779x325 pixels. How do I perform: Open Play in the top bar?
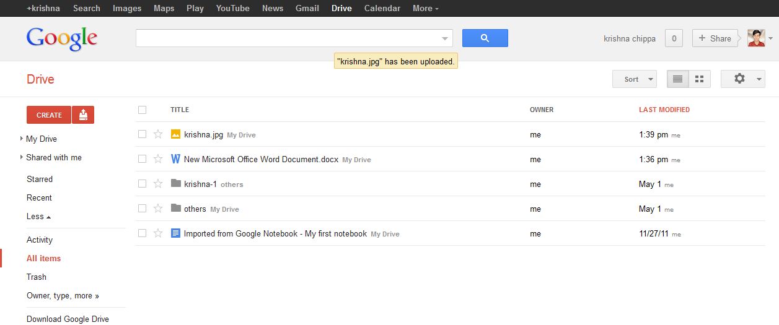click(x=195, y=8)
